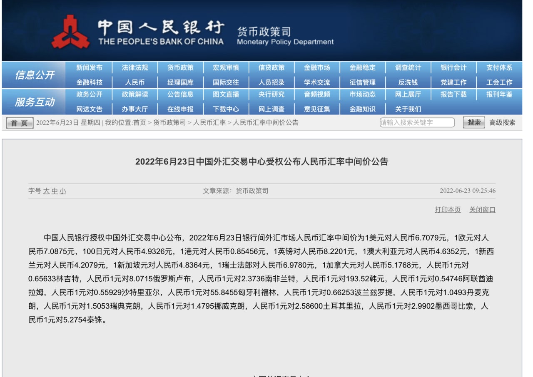The width and height of the screenshot is (533, 377).
Task: Go to 报刊年鉴 section
Action: coord(499,94)
